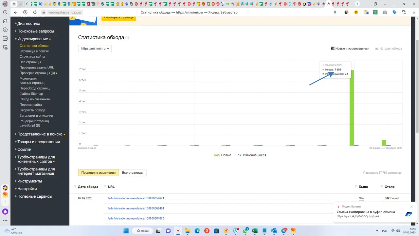
Task: Open Файлы Sitemap menu item
Action: click(31, 94)
